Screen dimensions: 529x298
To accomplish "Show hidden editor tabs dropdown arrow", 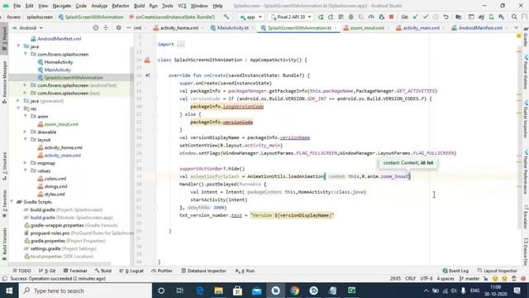I will click(x=516, y=27).
